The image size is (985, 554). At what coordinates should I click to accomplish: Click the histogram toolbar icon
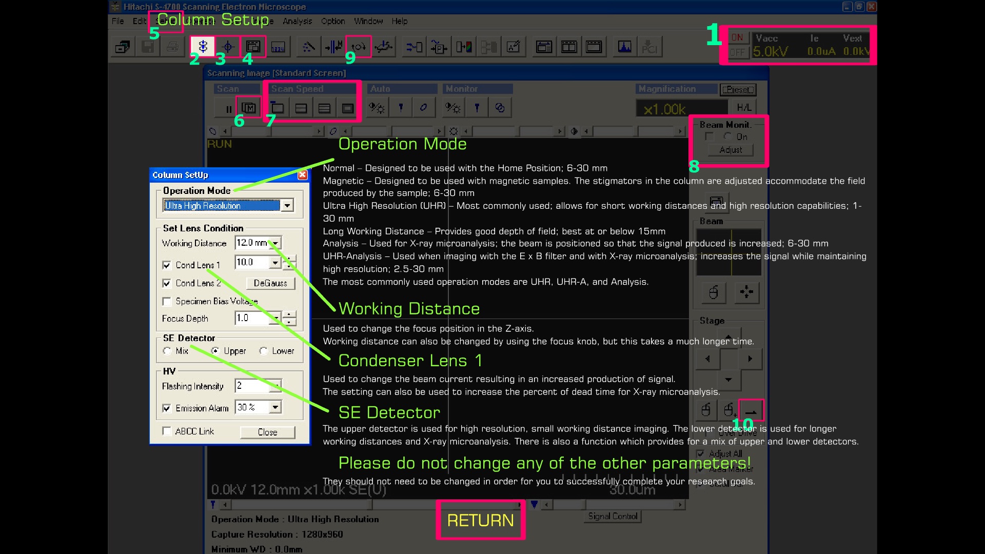point(624,47)
